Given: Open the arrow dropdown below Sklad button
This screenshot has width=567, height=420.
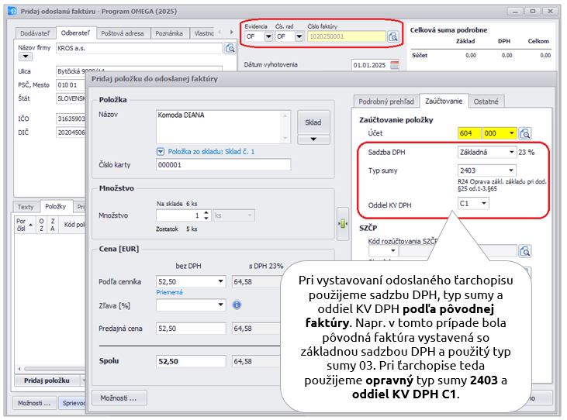Looking at the screenshot, I should [313, 139].
